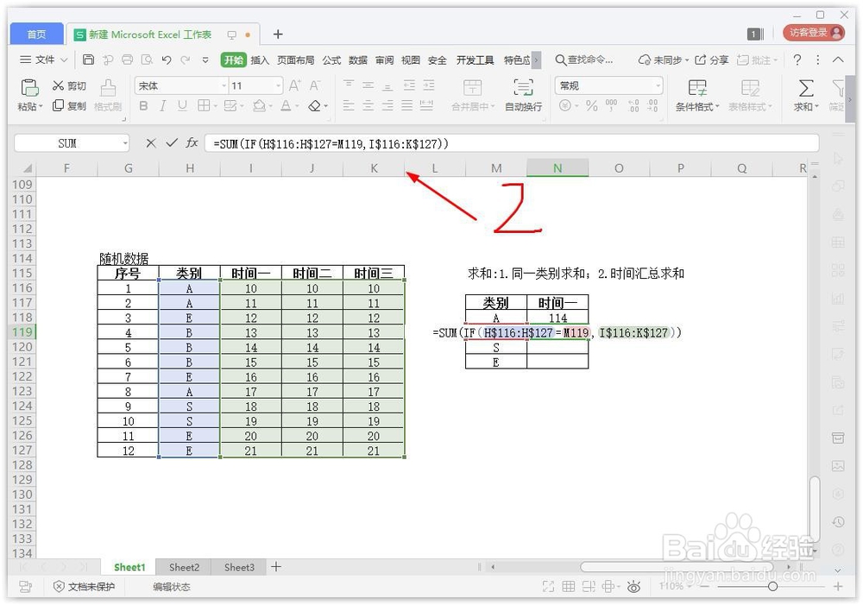Open the 数据 ribbon tab
This screenshot has height=605, width=863.
click(x=358, y=60)
